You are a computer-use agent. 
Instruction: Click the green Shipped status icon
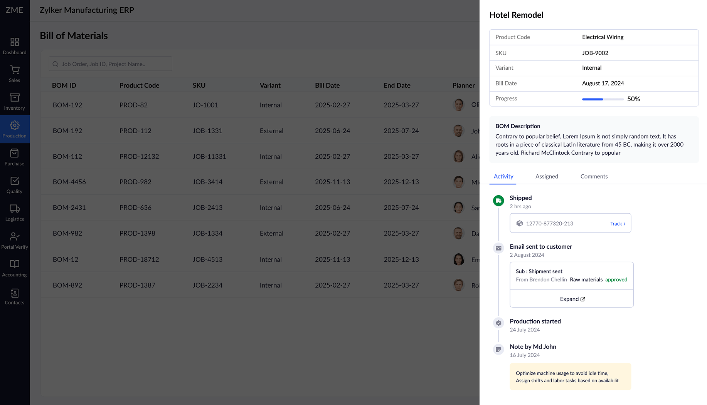pyautogui.click(x=498, y=201)
